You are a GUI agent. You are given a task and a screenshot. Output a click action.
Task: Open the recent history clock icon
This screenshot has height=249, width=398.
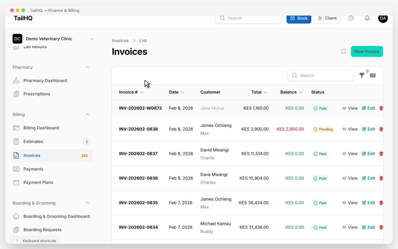coord(351,18)
